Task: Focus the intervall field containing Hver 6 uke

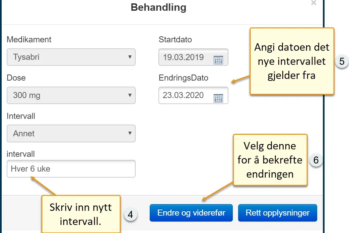Action: click(71, 169)
